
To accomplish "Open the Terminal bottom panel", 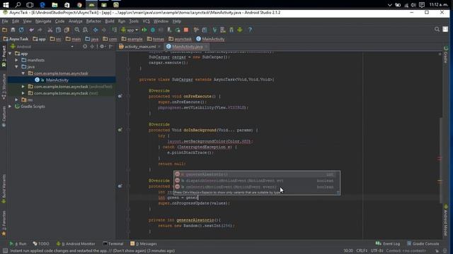I will [x=113, y=243].
